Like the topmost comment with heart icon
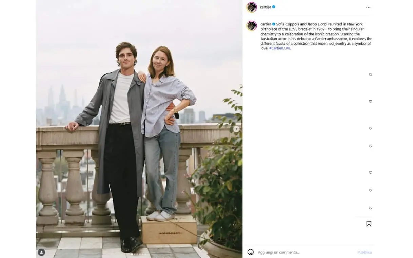 pos(370,74)
